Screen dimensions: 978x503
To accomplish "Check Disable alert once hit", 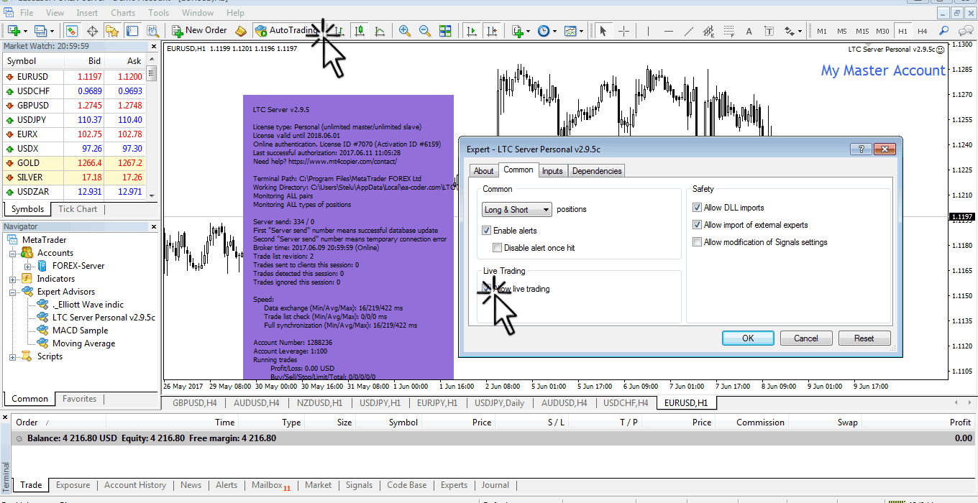I will (x=498, y=248).
